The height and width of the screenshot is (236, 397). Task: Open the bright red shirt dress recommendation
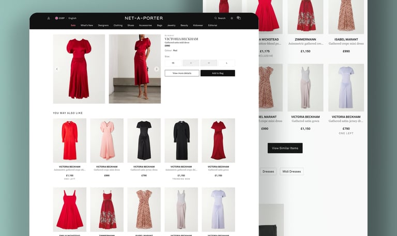coord(70,140)
